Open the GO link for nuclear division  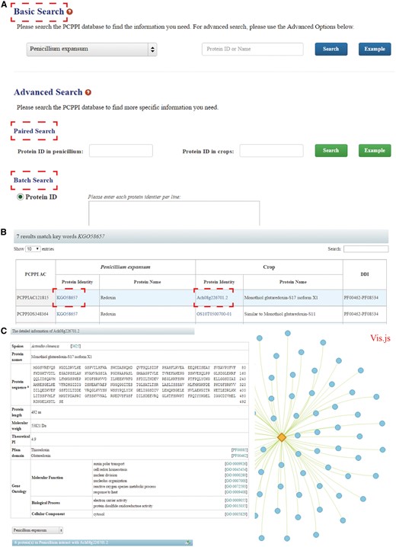point(236,475)
